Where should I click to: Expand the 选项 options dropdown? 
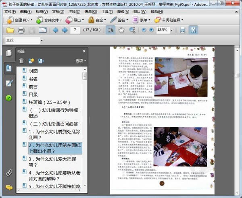pyautogui.click(x=80, y=61)
